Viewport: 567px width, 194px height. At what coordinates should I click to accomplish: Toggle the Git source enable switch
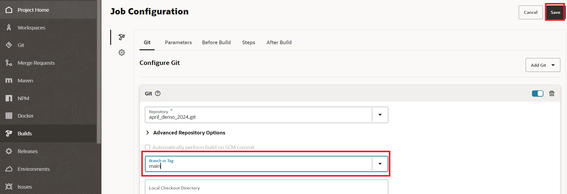pyautogui.click(x=537, y=94)
